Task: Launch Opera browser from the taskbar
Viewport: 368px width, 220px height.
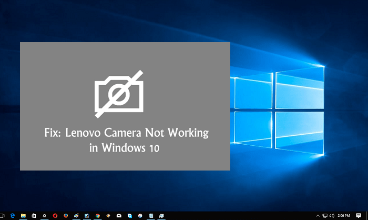Action: click(55, 216)
